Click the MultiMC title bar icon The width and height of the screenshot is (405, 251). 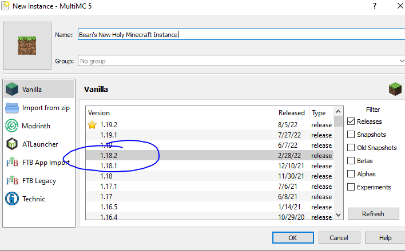[5, 6]
